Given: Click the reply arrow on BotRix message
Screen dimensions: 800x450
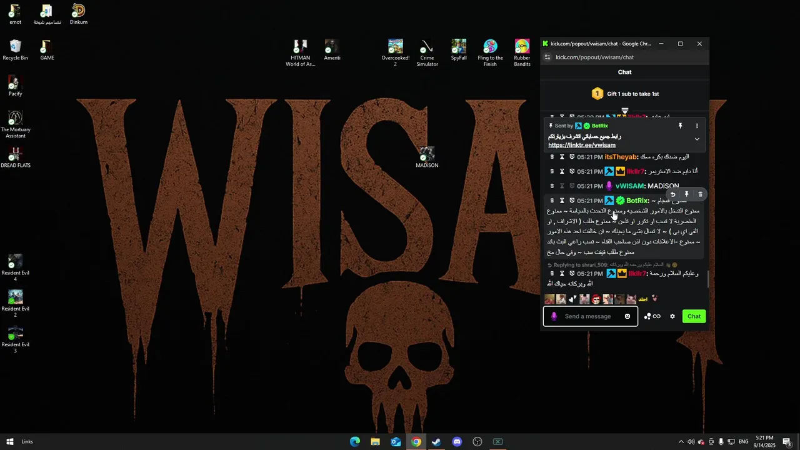Looking at the screenshot, I should point(672,194).
